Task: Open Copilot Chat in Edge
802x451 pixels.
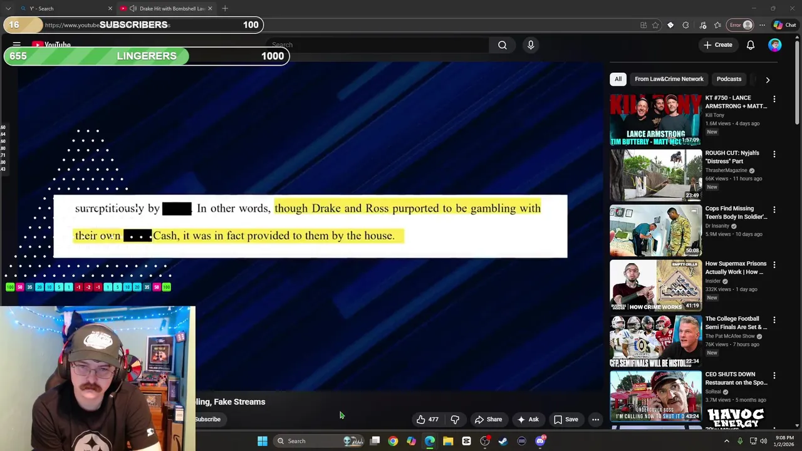Action: click(784, 25)
